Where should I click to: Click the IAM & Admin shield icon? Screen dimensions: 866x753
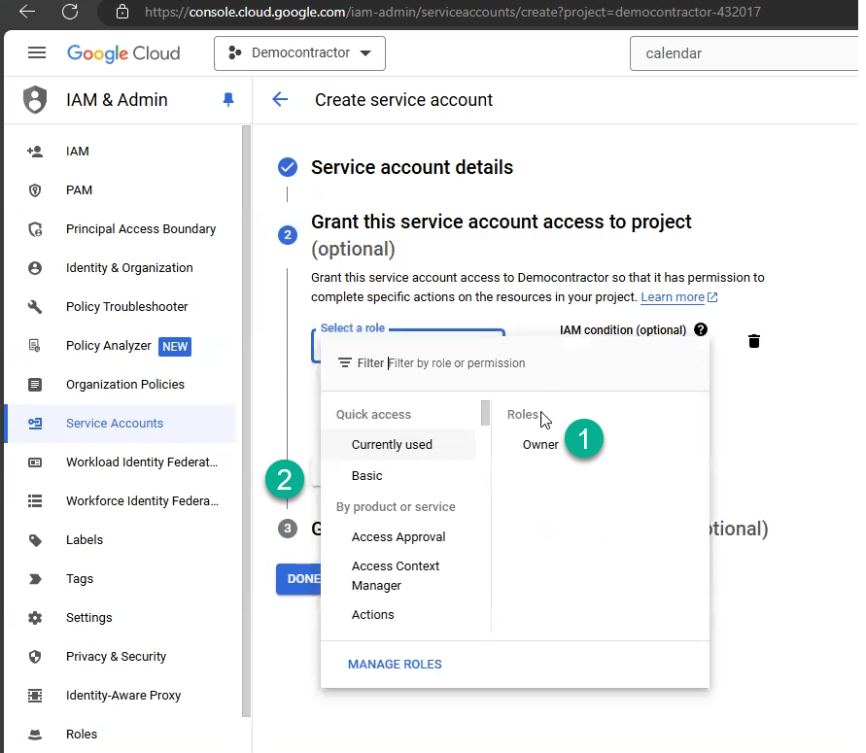(35, 100)
